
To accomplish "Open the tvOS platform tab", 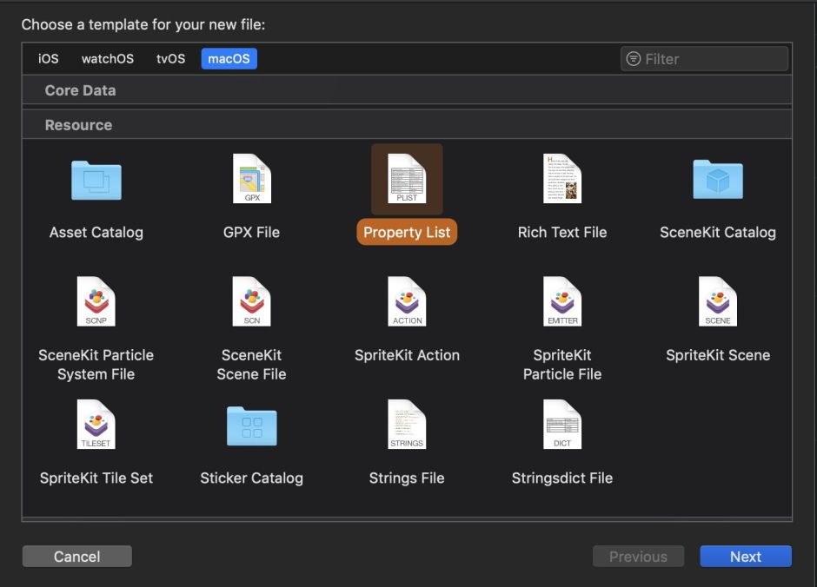I will pos(170,59).
